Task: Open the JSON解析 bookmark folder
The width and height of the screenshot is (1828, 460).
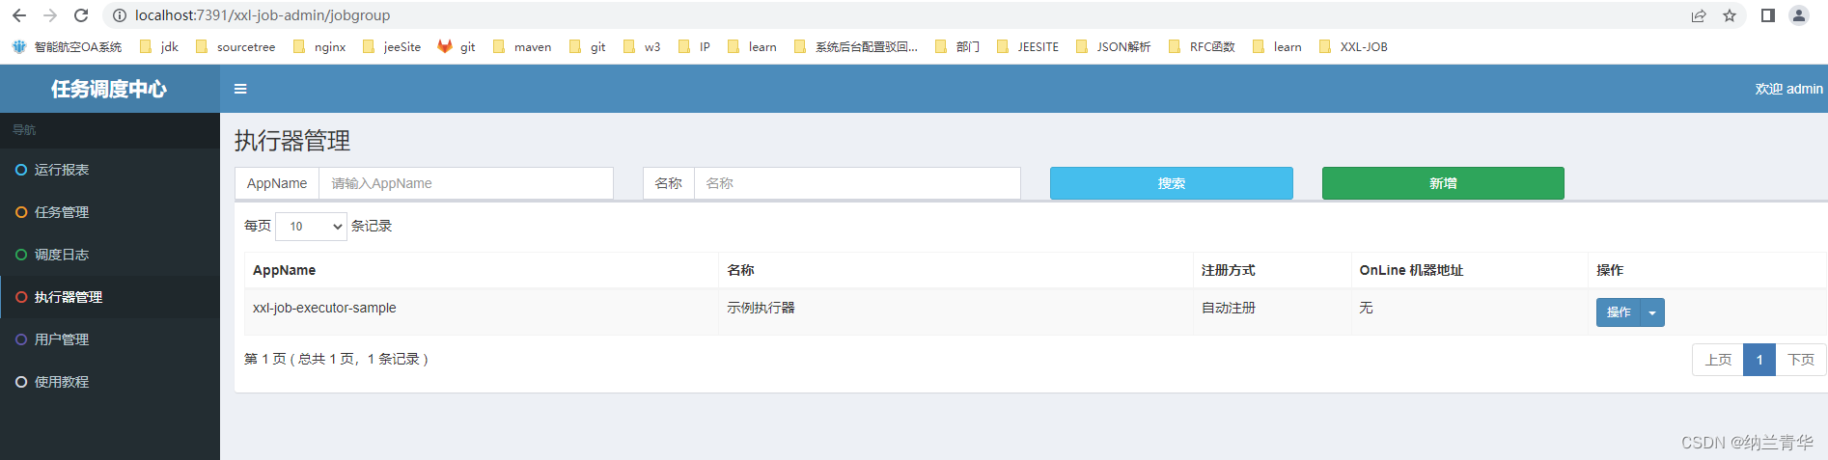Action: point(1114,46)
